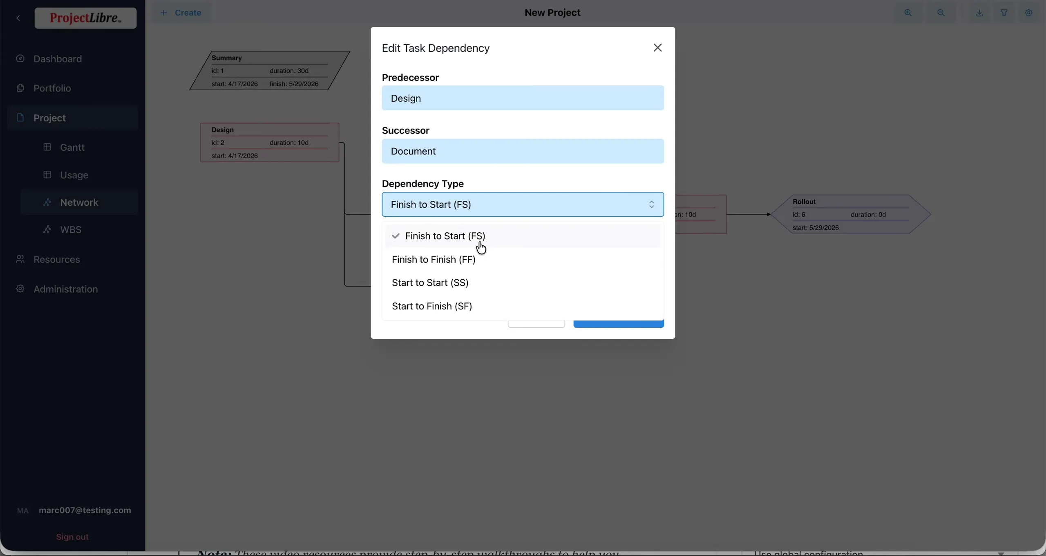Select the Design task node

[270, 142]
